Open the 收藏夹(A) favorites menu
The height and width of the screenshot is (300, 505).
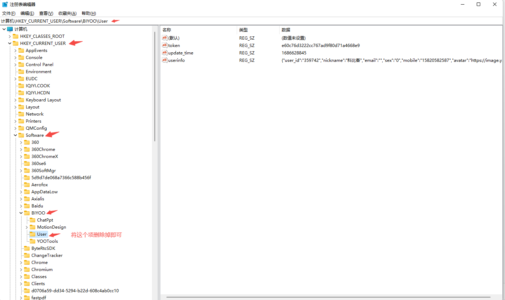point(67,13)
